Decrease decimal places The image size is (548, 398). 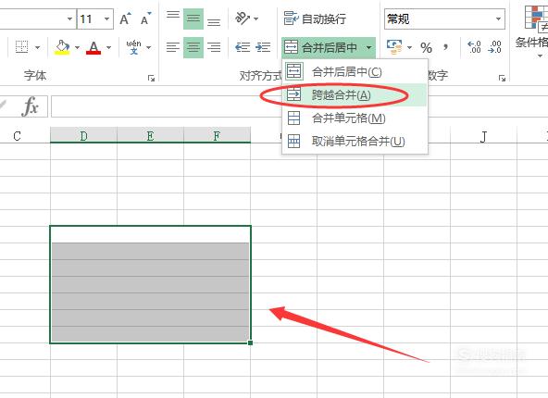tap(495, 47)
